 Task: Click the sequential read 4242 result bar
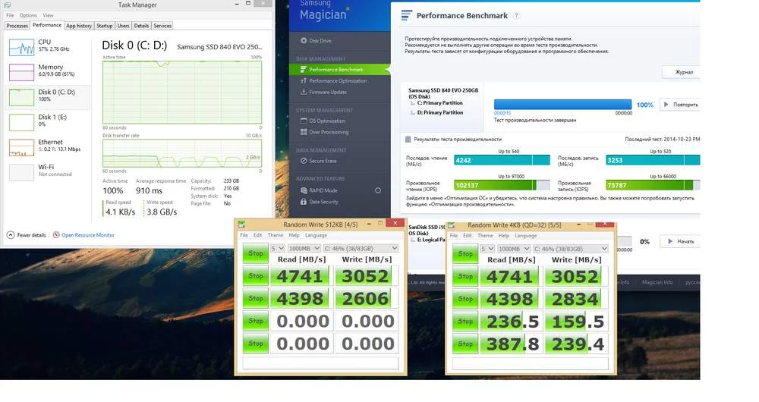502,160
